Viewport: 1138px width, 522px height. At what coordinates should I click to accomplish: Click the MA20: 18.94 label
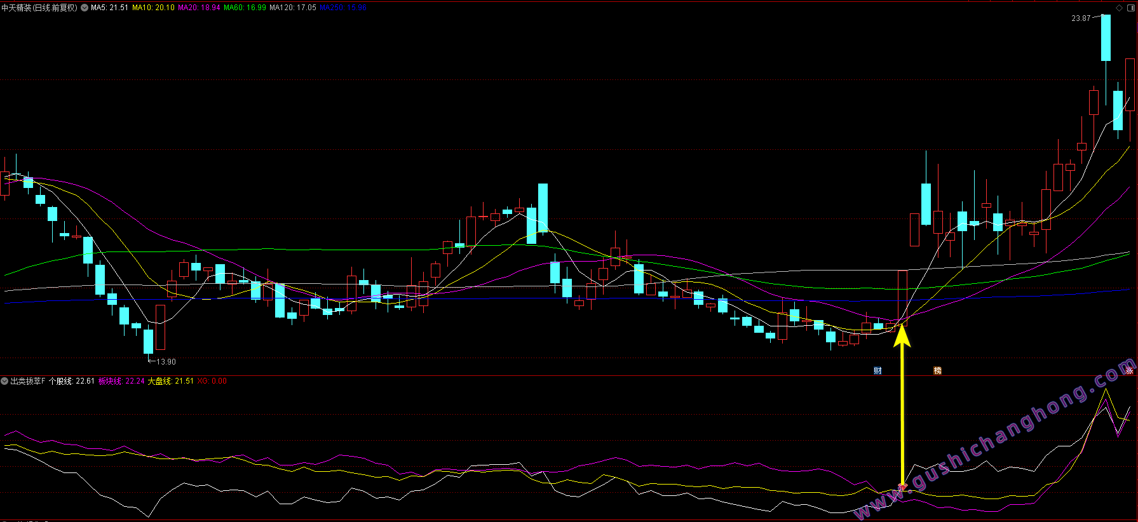pyautogui.click(x=199, y=8)
